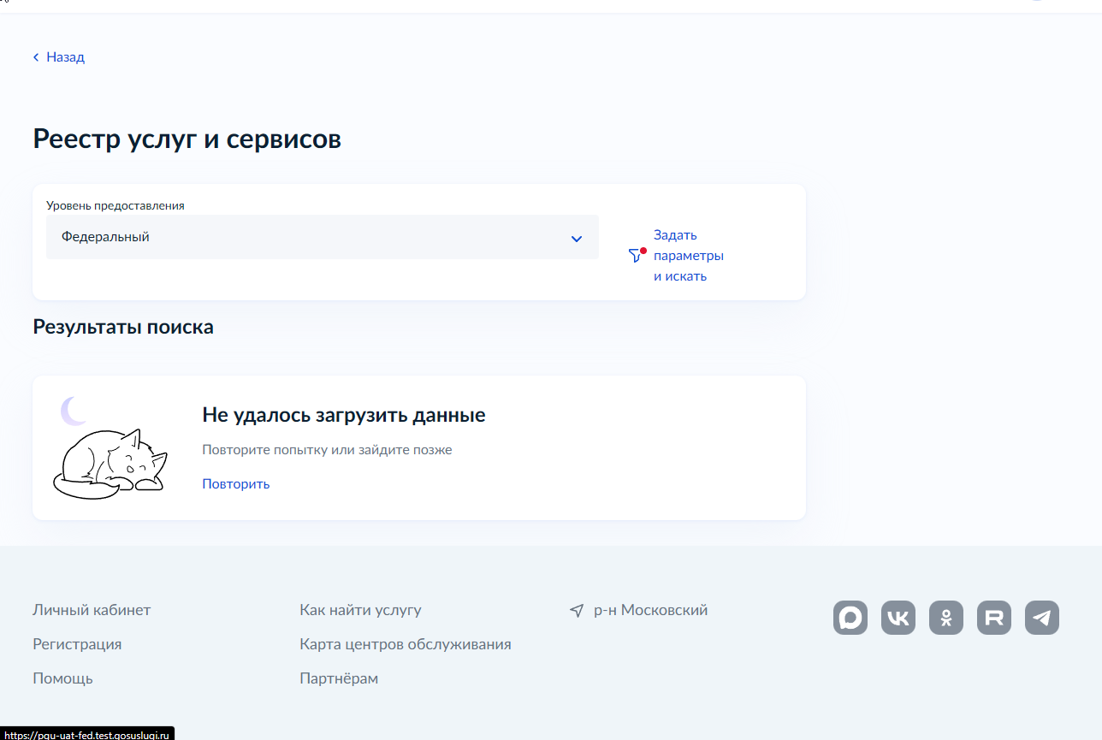Click the location arrow icon in the footer
Image resolution: width=1102 pixels, height=740 pixels.
click(577, 611)
